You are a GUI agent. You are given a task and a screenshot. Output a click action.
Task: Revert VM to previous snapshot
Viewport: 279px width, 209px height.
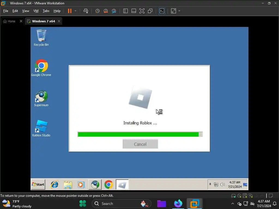pos(106,11)
